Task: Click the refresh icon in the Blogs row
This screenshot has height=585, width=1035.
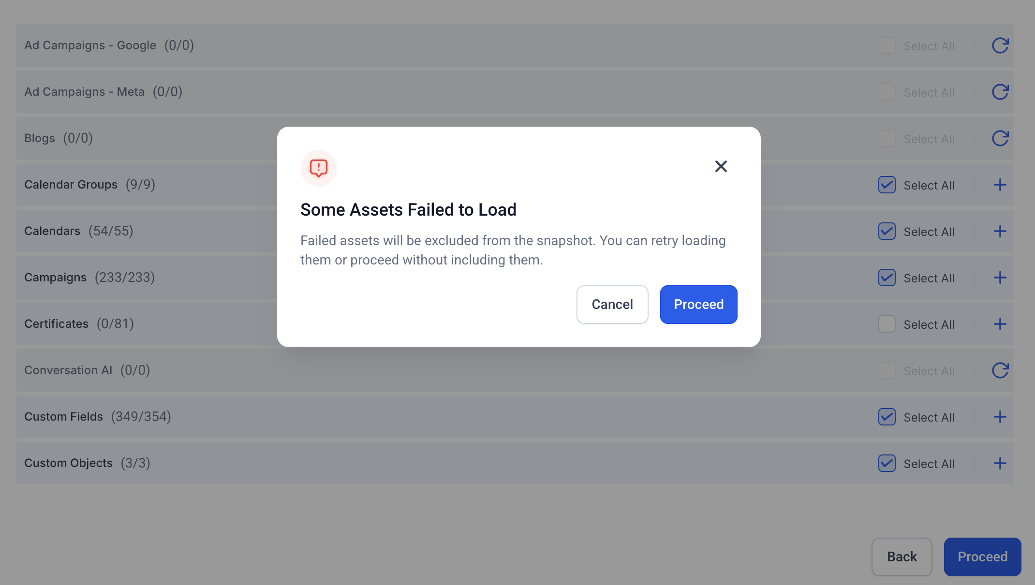Action: pos(1000,138)
